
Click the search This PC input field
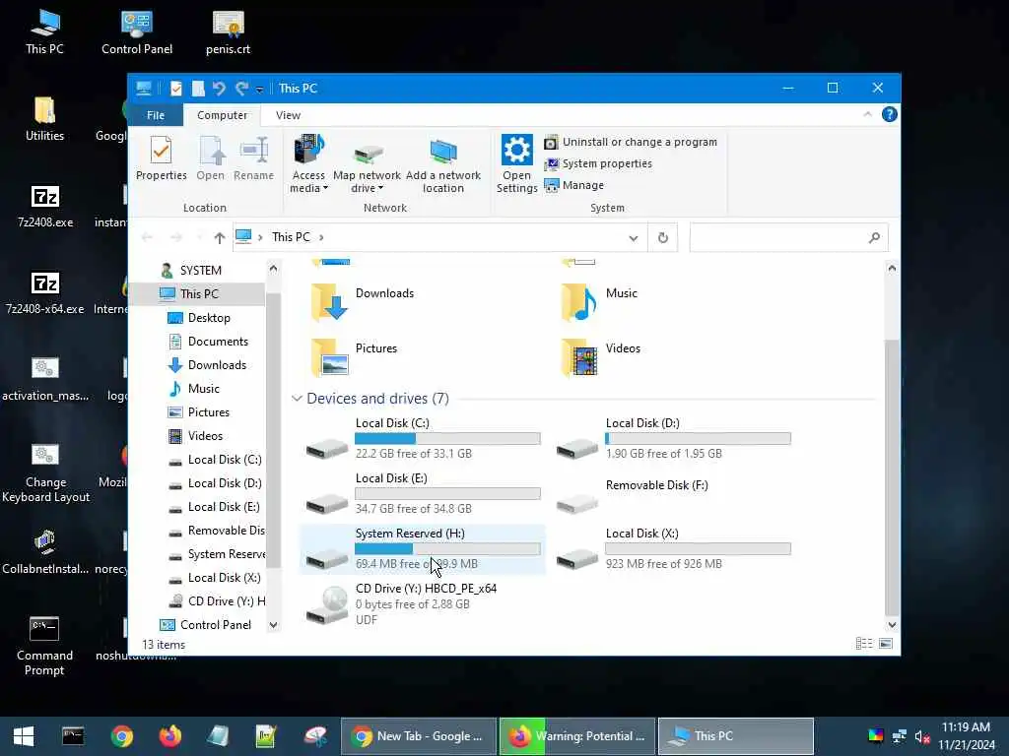(x=788, y=237)
